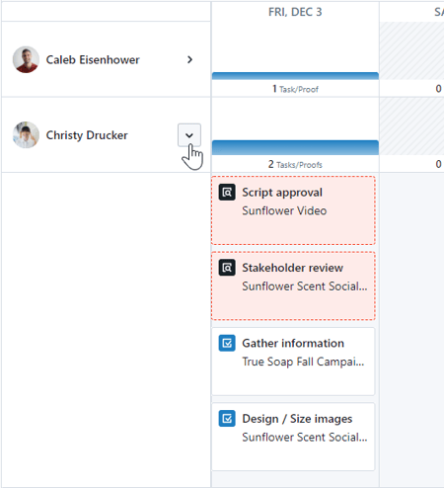Click the 1 Task/Proof count label
Image resolution: width=444 pixels, height=488 pixels.
tap(295, 89)
